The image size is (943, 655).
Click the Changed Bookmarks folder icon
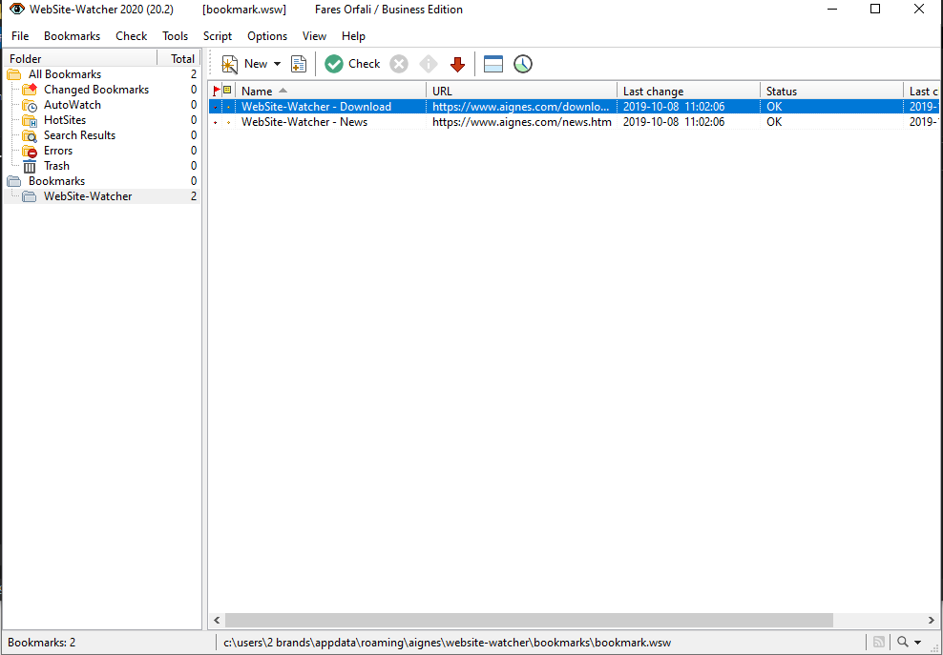(30, 90)
